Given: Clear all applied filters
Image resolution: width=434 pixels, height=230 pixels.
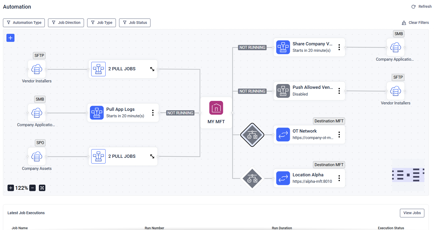Looking at the screenshot, I should [x=415, y=23].
